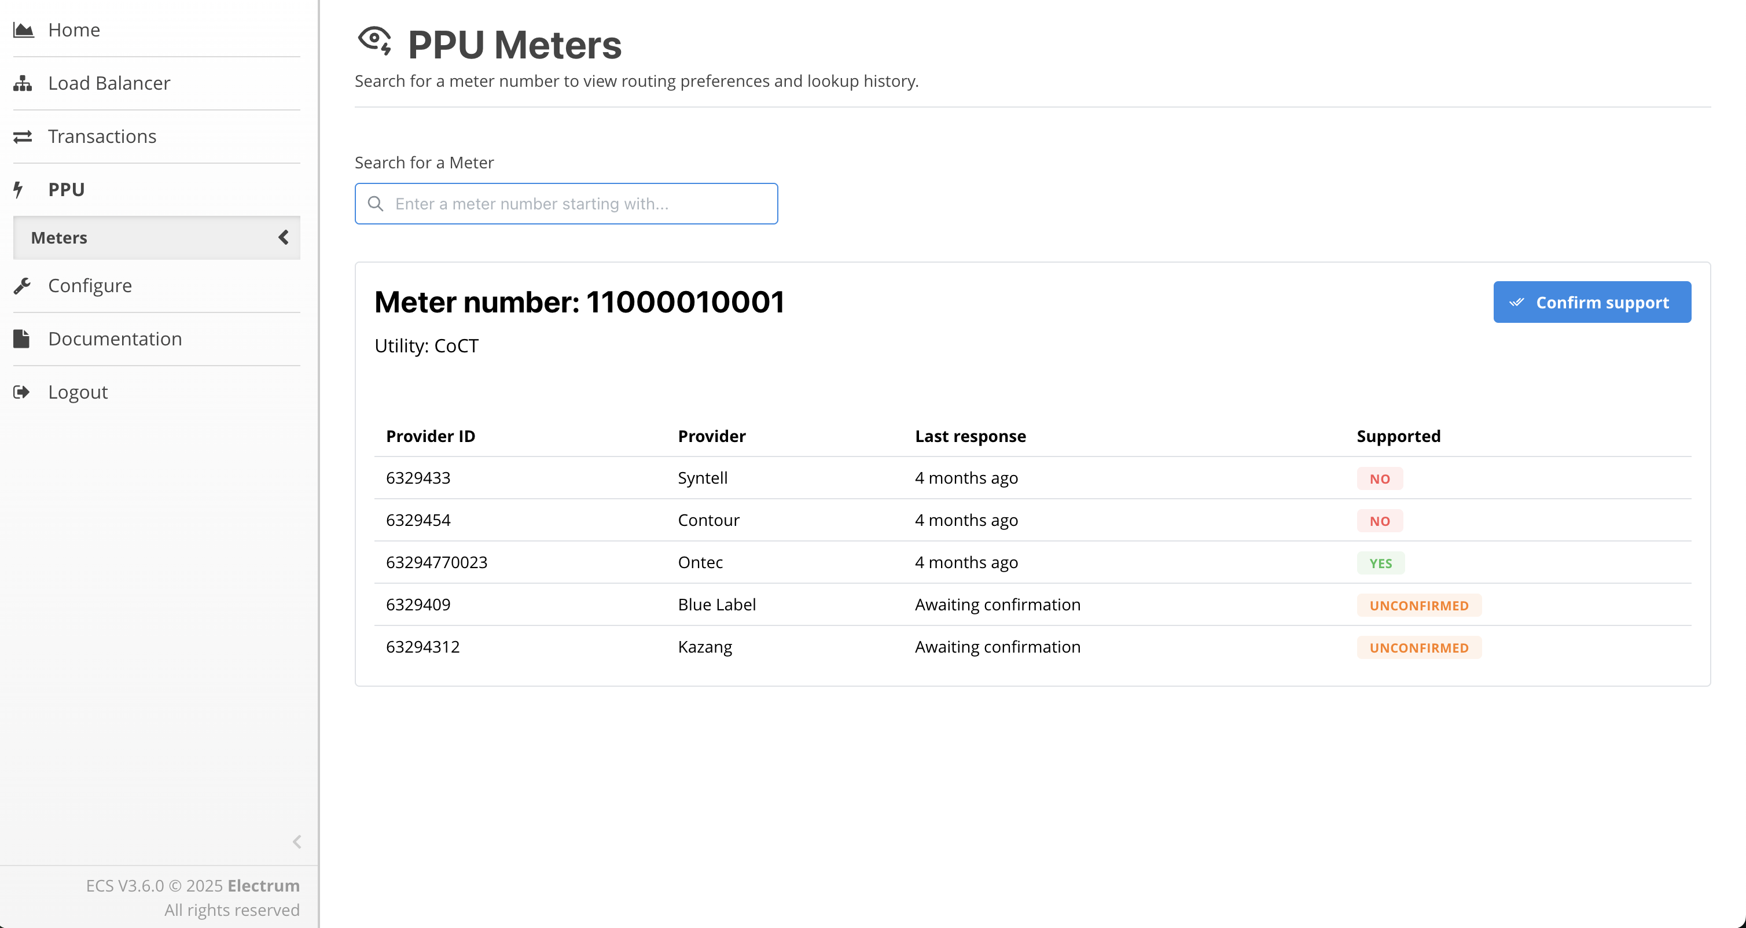Screen dimensions: 1746x928
Task: Click the Configure wrench icon
Action: (21, 286)
